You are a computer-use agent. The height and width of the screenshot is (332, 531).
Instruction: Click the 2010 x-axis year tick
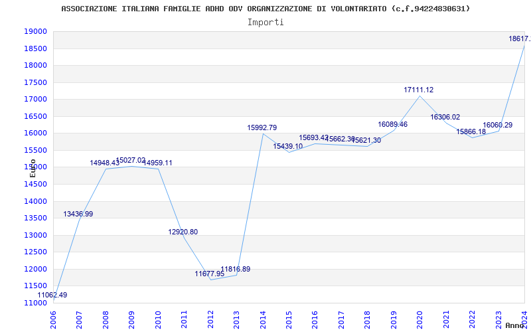pos(158,319)
